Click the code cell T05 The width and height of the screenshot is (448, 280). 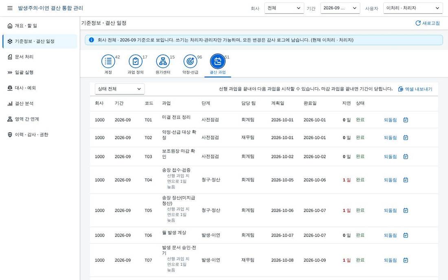click(x=148, y=211)
